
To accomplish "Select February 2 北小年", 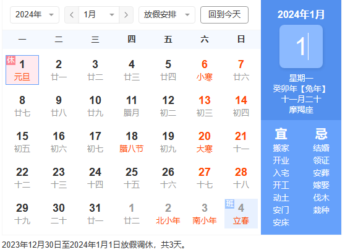I will 168,214.
